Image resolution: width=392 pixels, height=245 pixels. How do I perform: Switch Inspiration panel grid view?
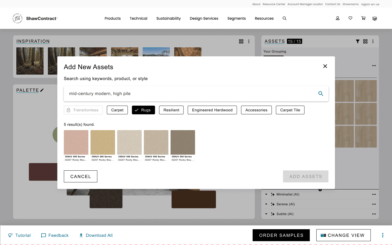pyautogui.click(x=241, y=41)
